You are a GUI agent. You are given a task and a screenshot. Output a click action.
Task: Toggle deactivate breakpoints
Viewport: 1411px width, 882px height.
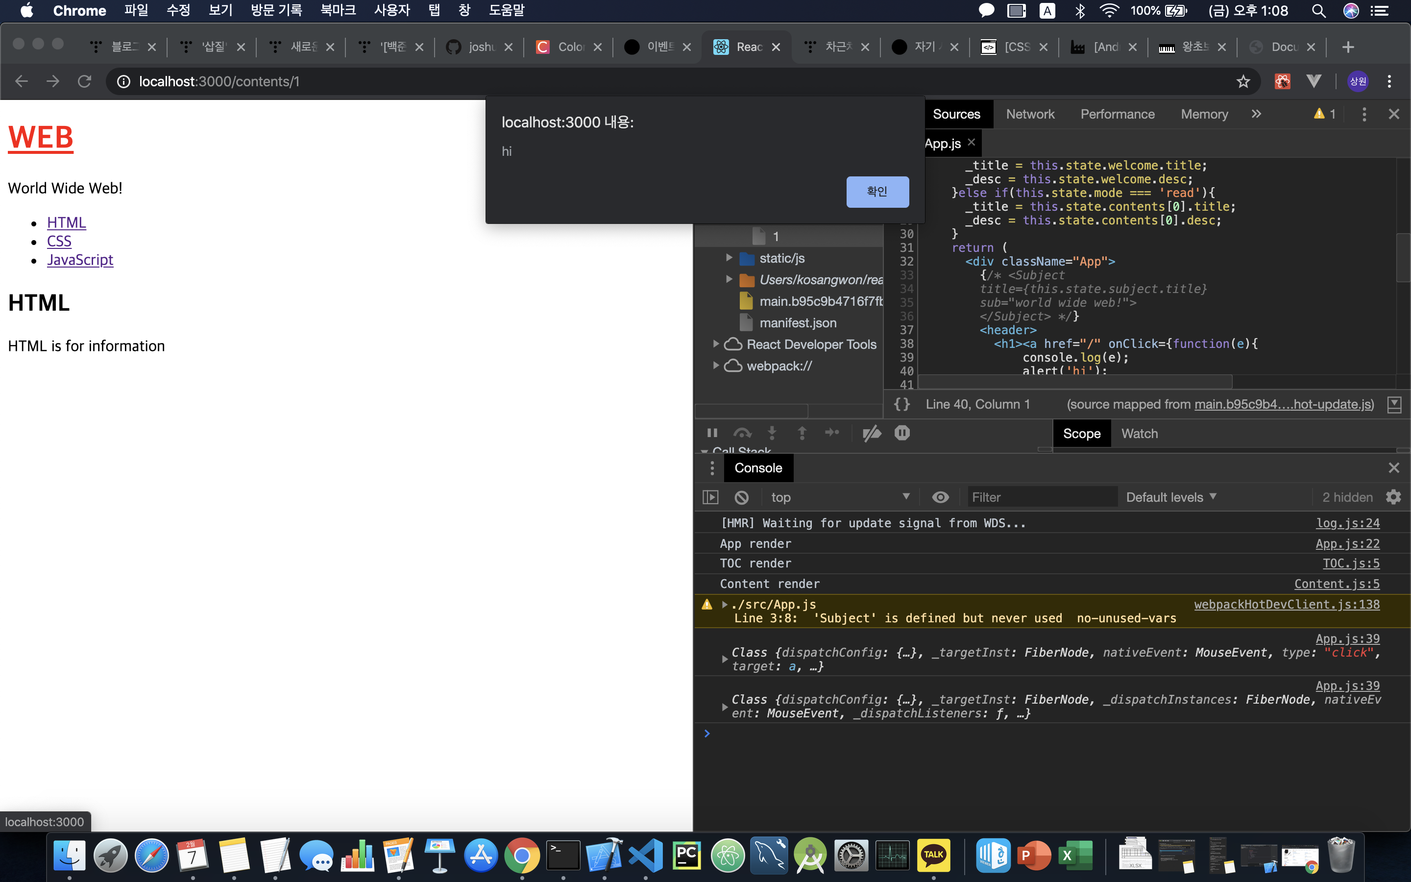(x=872, y=433)
